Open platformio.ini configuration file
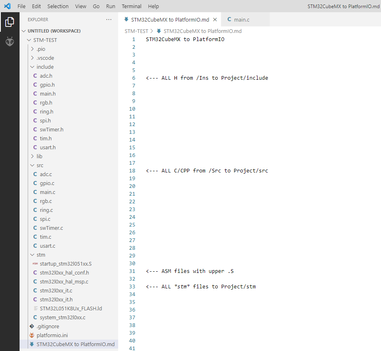 pyautogui.click(x=69, y=336)
